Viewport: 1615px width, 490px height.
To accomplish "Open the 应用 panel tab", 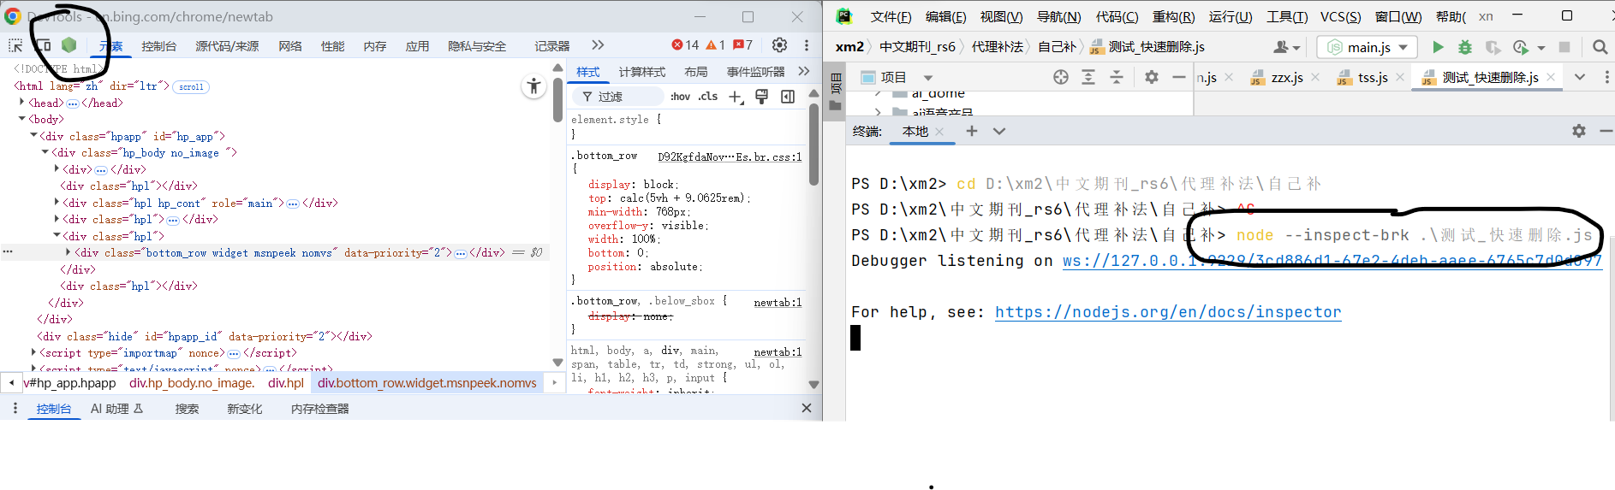I will [417, 46].
